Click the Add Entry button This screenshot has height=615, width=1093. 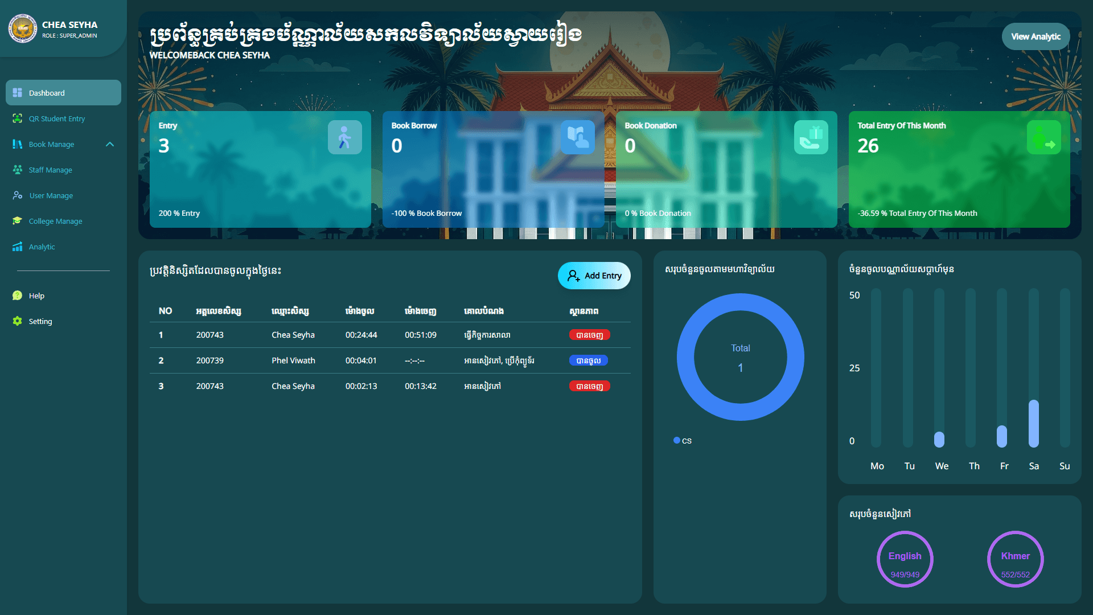tap(594, 276)
